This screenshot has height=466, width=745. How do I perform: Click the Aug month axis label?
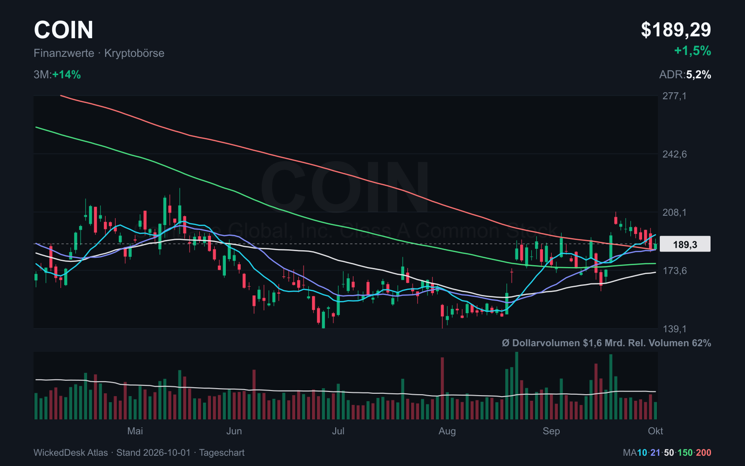point(447,431)
